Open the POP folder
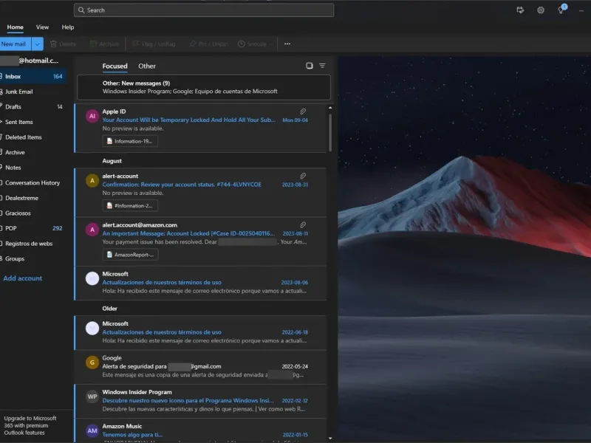591x443 pixels. (x=33, y=228)
